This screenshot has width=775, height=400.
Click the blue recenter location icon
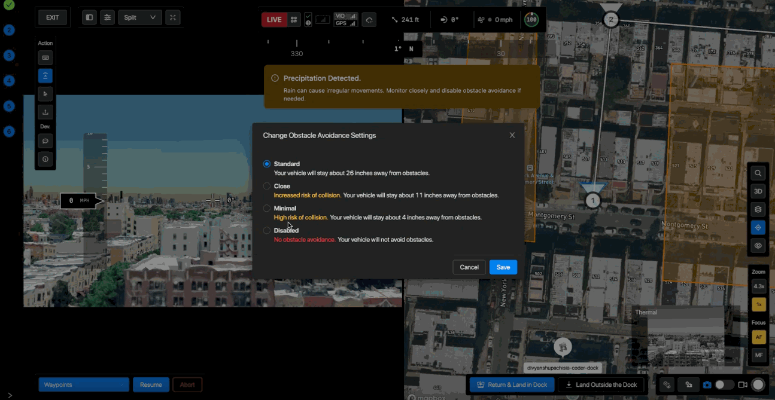click(x=758, y=228)
